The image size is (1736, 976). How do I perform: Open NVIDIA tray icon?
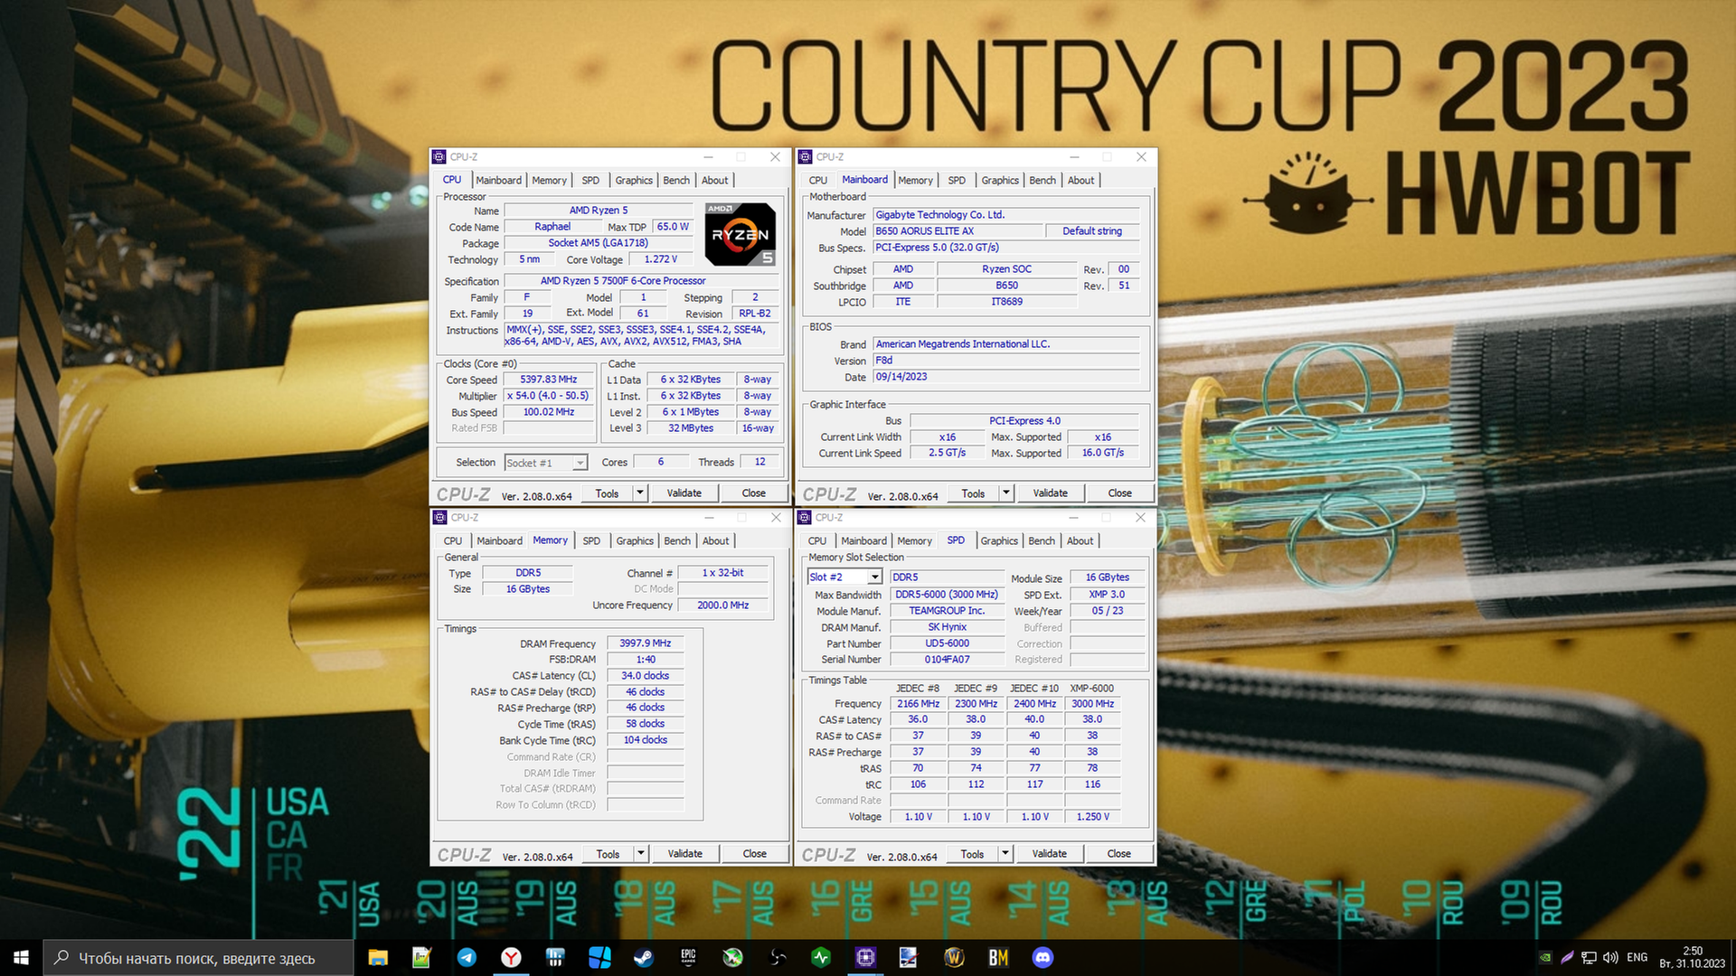coord(1546,958)
